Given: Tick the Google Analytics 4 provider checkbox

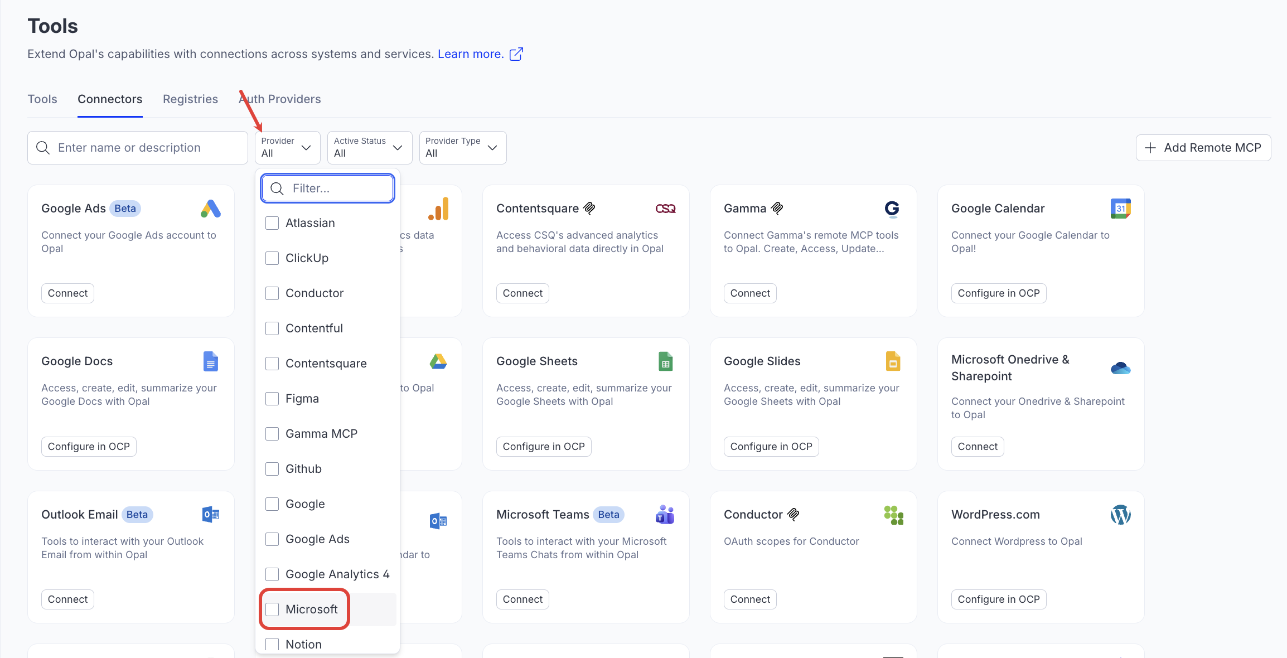Looking at the screenshot, I should pyautogui.click(x=272, y=574).
